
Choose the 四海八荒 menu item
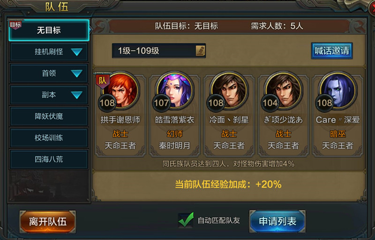pyautogui.click(x=49, y=159)
